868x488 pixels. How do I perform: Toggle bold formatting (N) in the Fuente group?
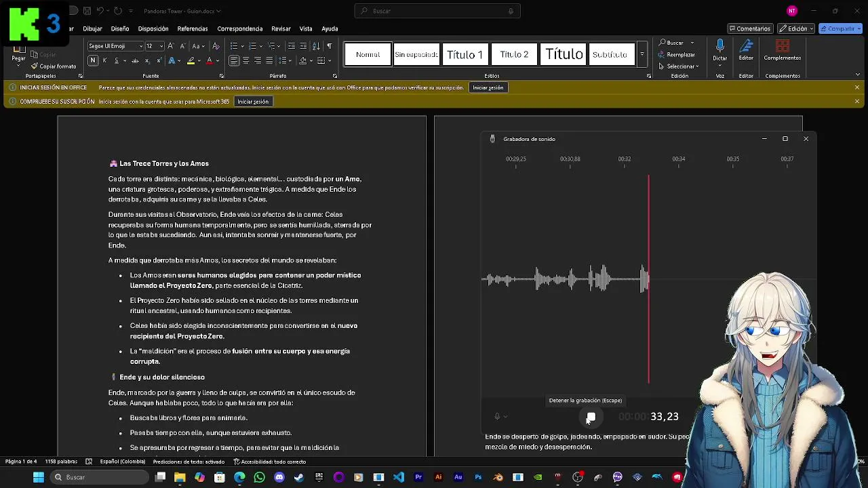93,60
